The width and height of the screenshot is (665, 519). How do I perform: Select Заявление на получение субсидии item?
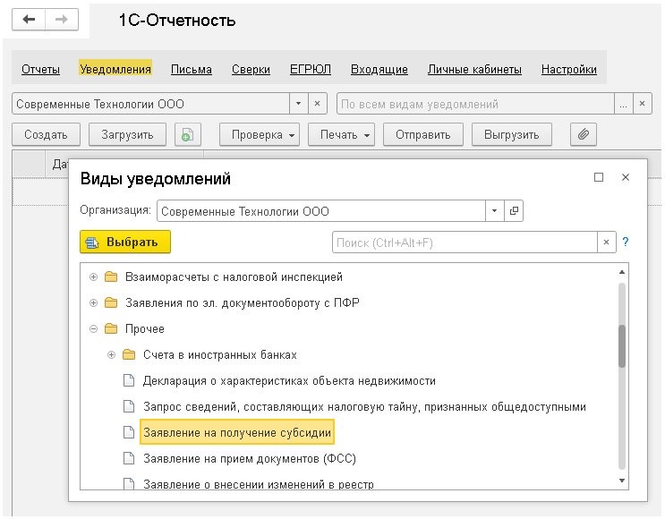click(237, 433)
